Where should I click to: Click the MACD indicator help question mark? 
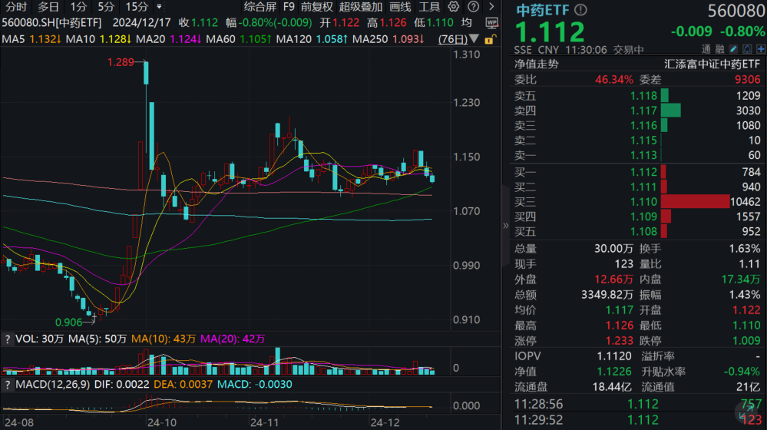8,385
